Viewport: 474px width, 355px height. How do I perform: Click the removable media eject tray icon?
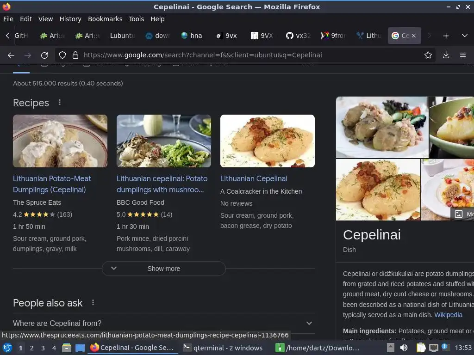pos(391,348)
